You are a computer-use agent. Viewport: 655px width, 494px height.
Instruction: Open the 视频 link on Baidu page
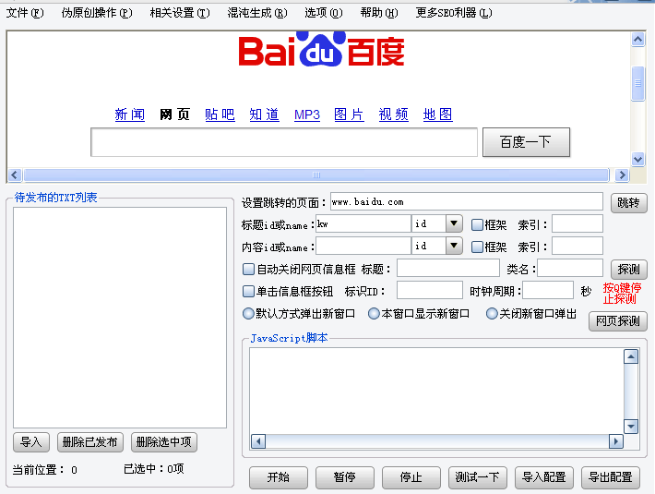point(394,114)
